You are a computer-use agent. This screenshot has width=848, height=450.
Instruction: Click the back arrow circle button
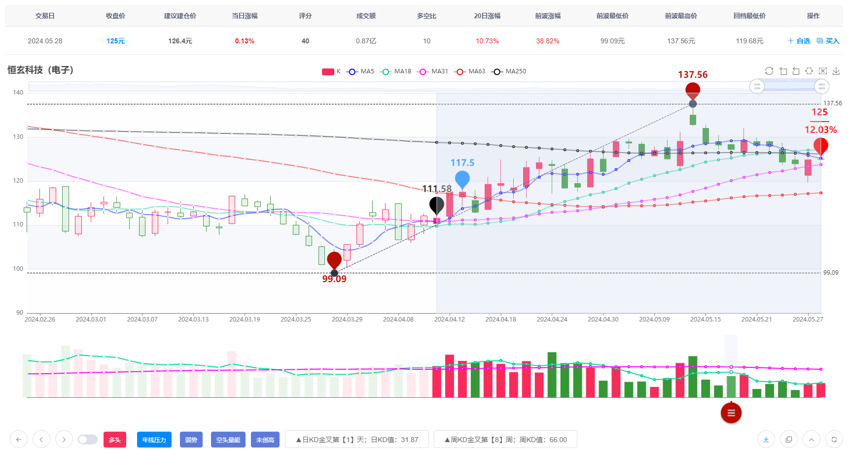click(x=19, y=439)
